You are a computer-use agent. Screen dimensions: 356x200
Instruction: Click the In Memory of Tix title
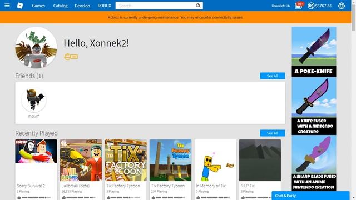[211, 186]
